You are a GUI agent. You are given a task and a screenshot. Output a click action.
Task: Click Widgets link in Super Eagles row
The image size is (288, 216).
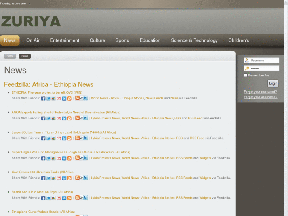coord(205,158)
